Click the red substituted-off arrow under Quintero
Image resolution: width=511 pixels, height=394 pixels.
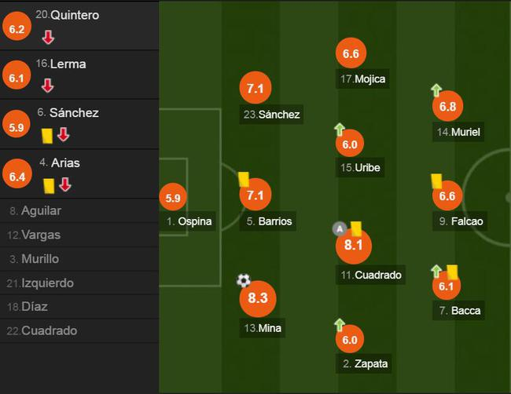point(48,37)
